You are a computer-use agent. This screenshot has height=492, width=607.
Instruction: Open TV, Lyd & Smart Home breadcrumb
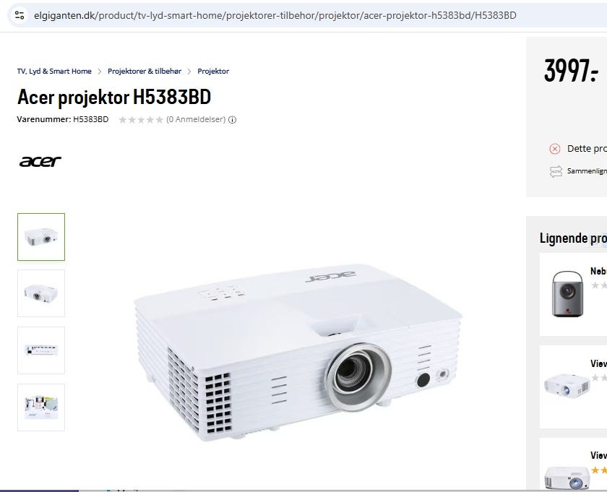pyautogui.click(x=54, y=72)
